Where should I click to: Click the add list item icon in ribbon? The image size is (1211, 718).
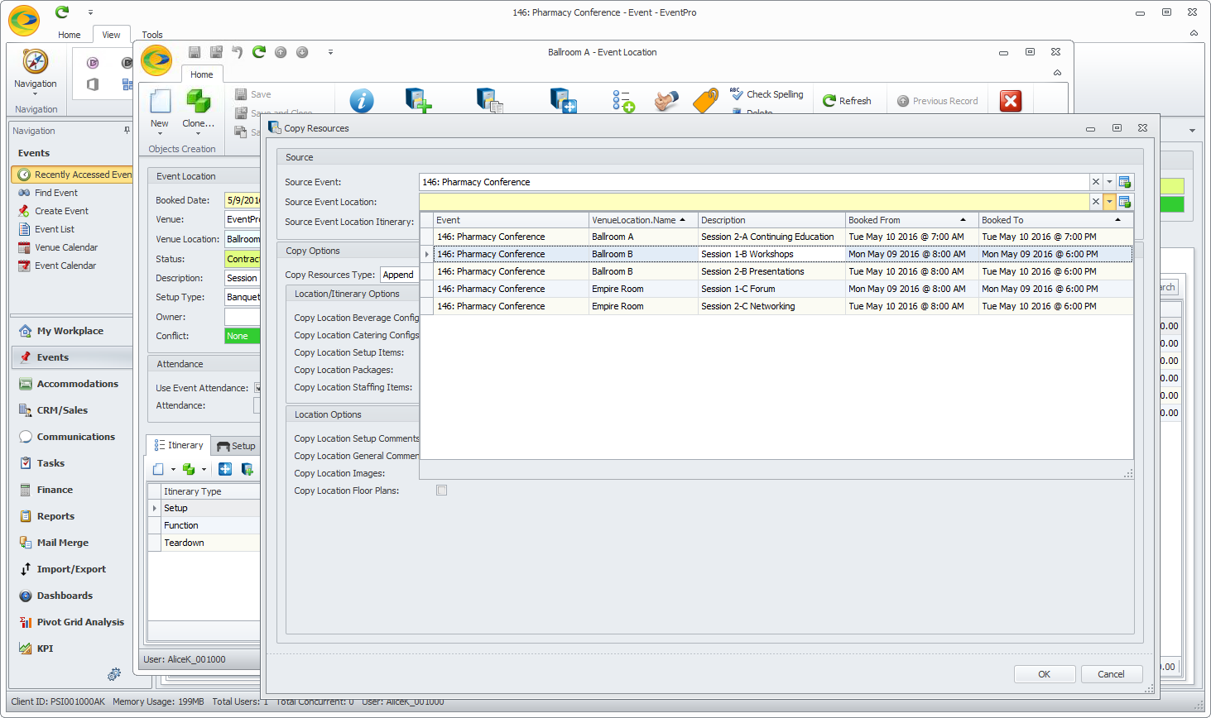point(623,101)
